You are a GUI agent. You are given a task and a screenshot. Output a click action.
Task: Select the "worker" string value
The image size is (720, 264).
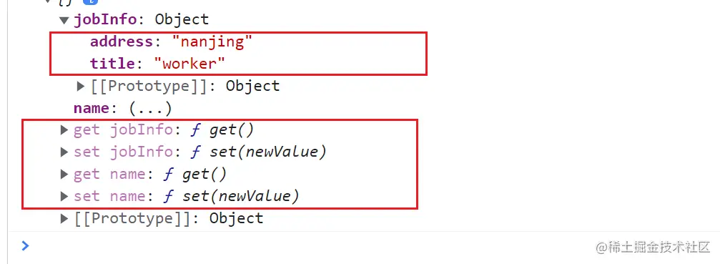pos(189,64)
